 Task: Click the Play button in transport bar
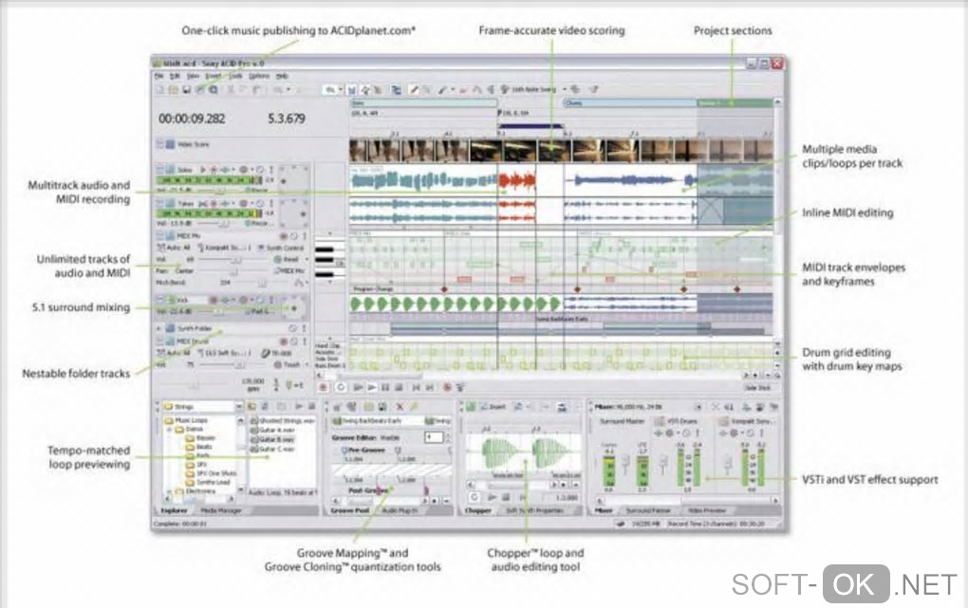pos(372,387)
